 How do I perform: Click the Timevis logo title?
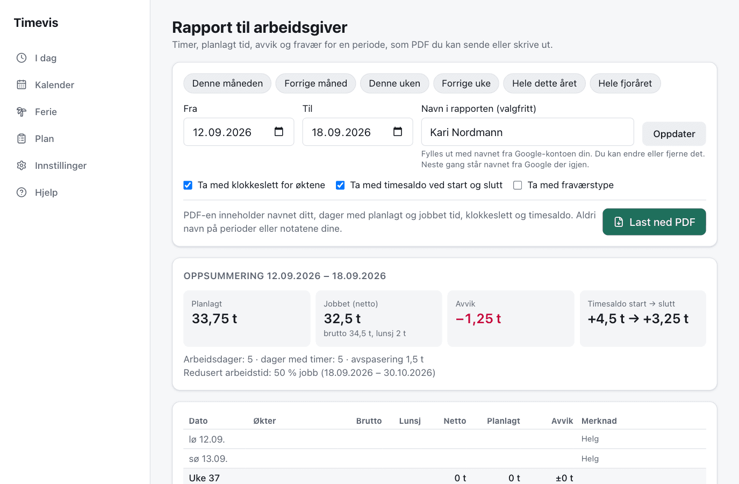36,23
